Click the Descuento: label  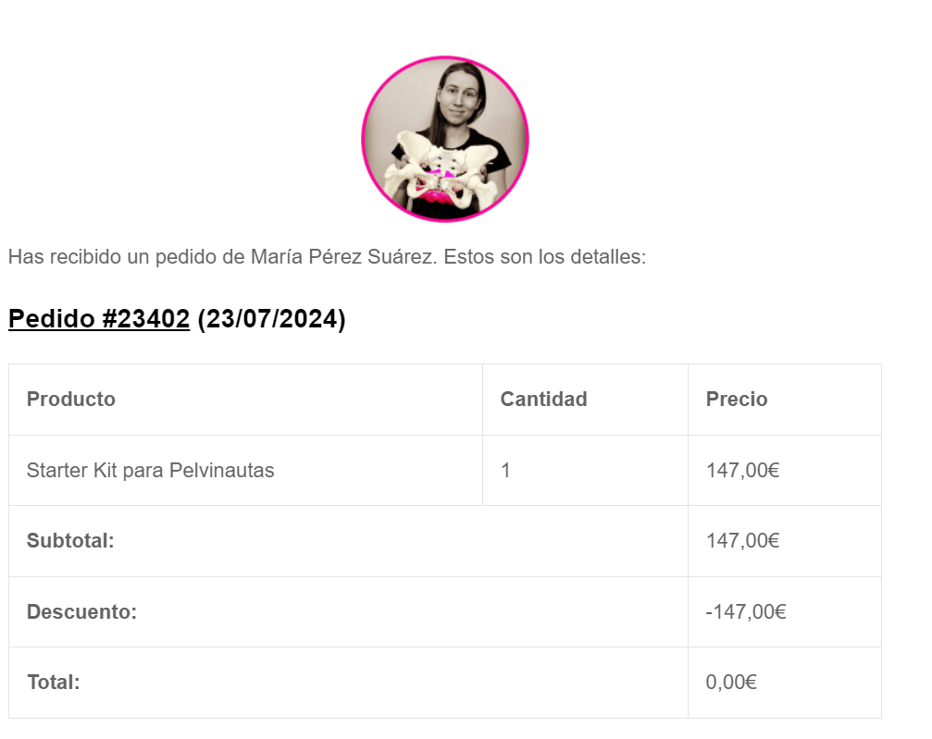tap(82, 612)
